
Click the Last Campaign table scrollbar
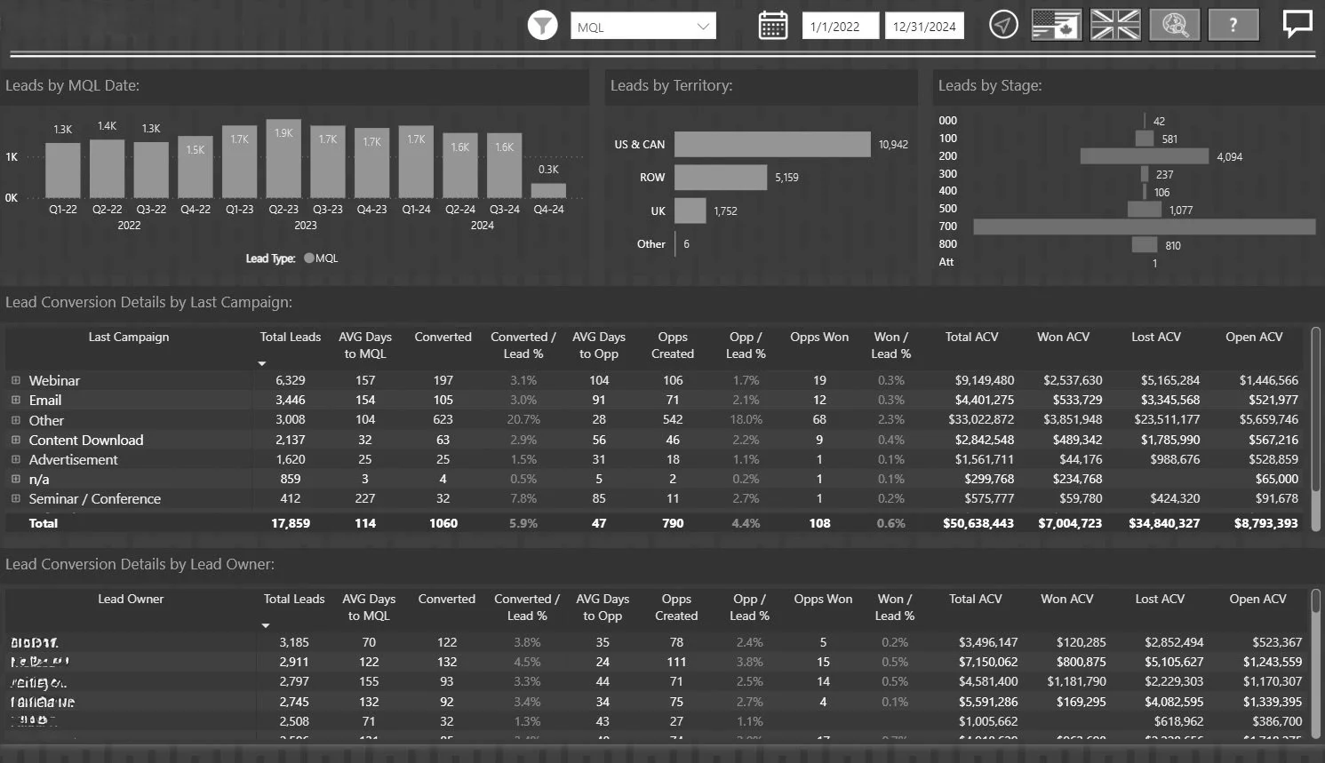click(x=1315, y=409)
